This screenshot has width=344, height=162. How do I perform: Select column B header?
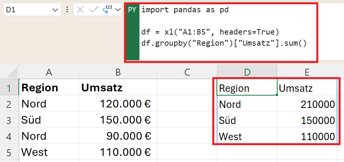pyautogui.click(x=118, y=72)
